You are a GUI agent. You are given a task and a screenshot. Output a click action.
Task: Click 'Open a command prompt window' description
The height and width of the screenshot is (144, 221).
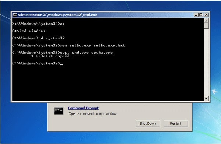92,114
